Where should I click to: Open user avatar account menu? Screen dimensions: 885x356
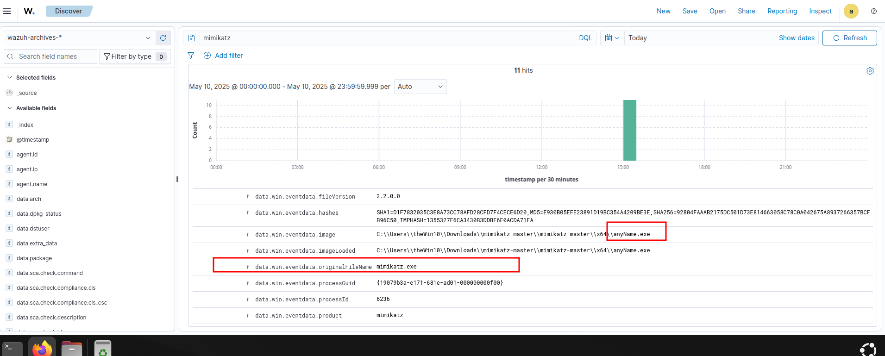point(851,11)
